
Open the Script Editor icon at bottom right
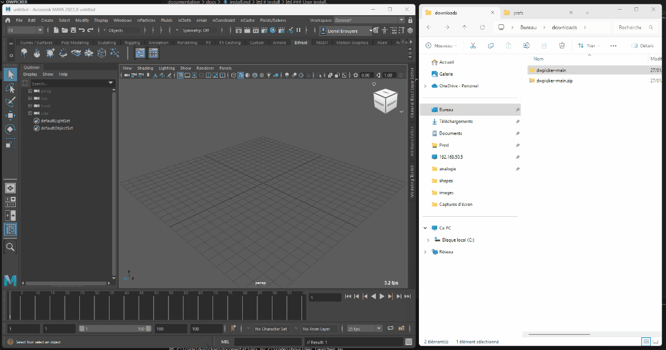(x=409, y=342)
